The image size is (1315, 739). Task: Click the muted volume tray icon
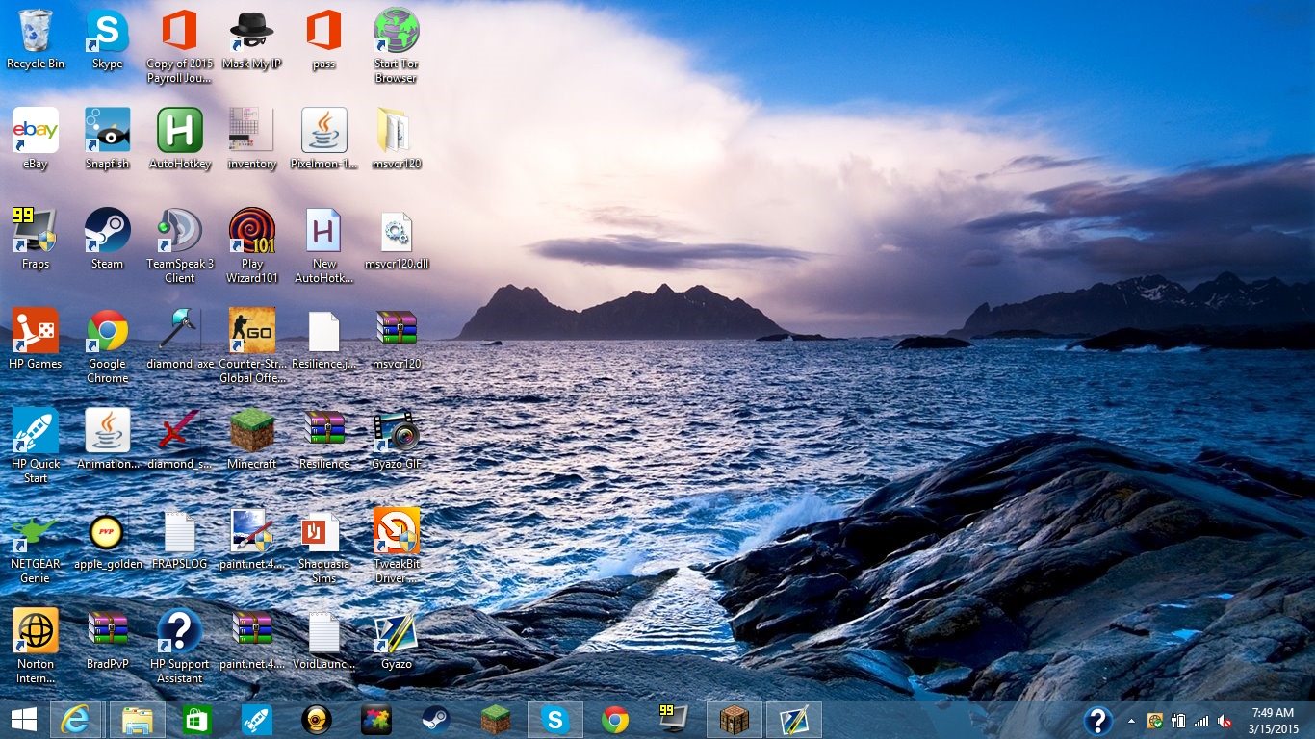click(x=1225, y=720)
